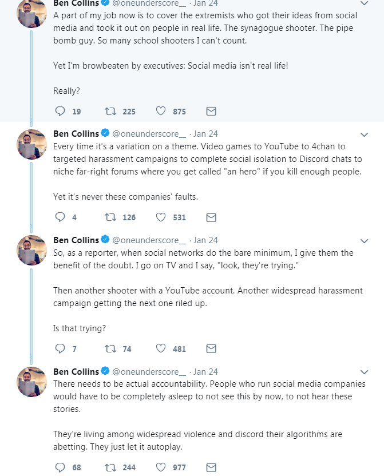Like the tweet with 481 likes
This screenshot has height=476, width=384.
[161, 348]
